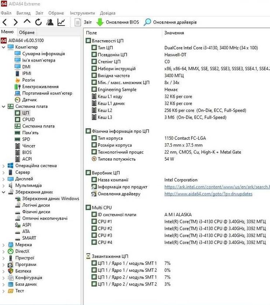Open the Звіт menu in menu bar
The image size is (270, 305).
[x=39, y=13]
